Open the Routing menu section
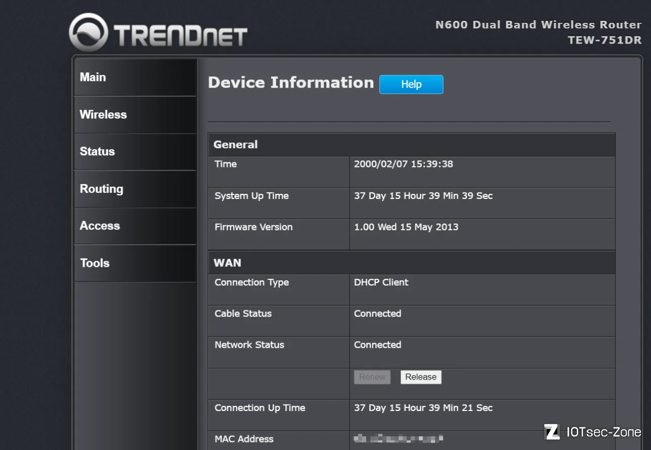The height and width of the screenshot is (450, 651). pos(135,189)
